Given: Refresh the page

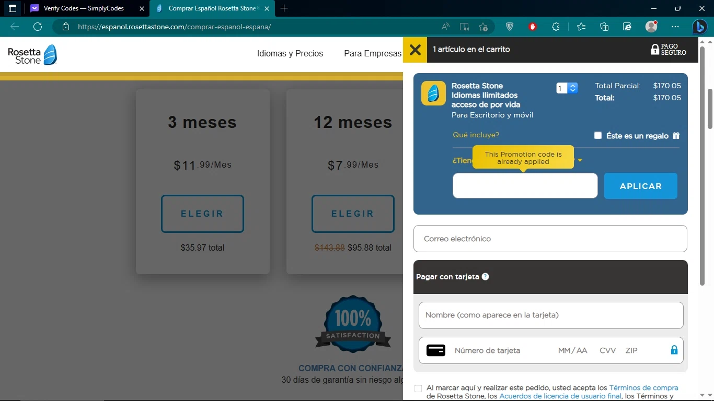Looking at the screenshot, I should click(38, 27).
